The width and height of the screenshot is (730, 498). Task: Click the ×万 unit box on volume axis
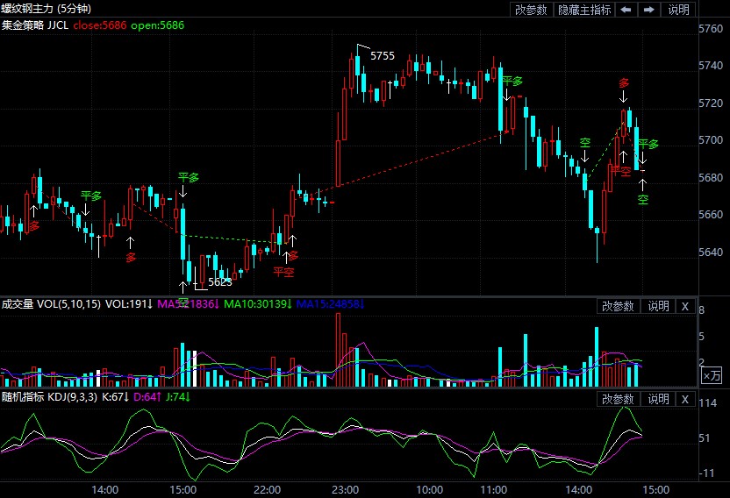712,375
